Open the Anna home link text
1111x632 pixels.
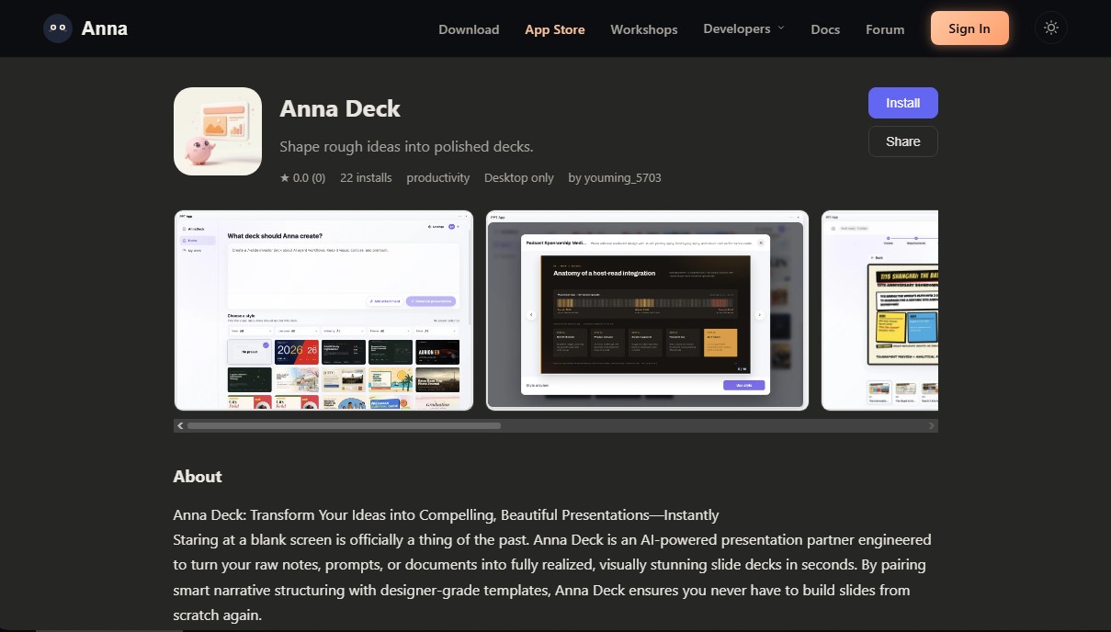click(x=105, y=28)
